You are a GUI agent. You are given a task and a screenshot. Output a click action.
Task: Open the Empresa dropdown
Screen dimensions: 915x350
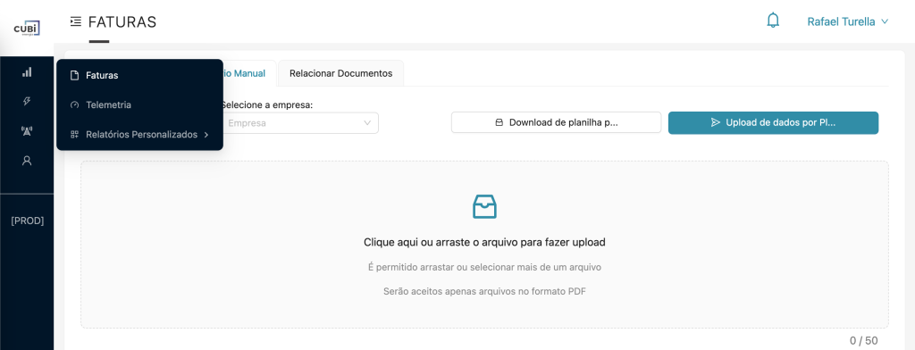click(x=299, y=123)
